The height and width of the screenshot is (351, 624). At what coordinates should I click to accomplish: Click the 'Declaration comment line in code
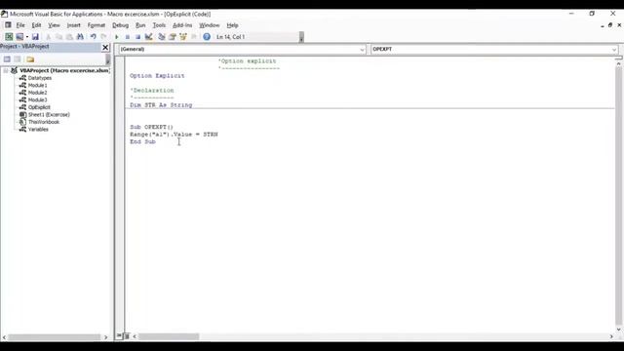152,91
